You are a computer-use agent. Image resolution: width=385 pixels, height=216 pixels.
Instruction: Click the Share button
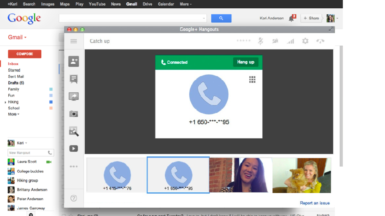tap(311, 18)
